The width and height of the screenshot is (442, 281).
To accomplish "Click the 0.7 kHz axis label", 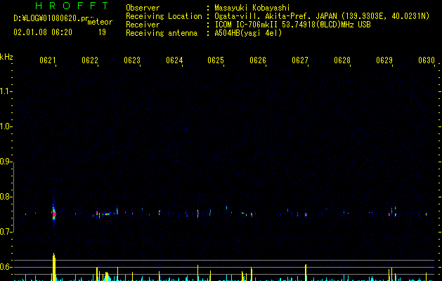I will click(x=6, y=232).
